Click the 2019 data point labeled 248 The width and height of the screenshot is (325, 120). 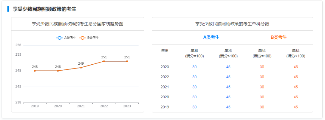coord(35,71)
